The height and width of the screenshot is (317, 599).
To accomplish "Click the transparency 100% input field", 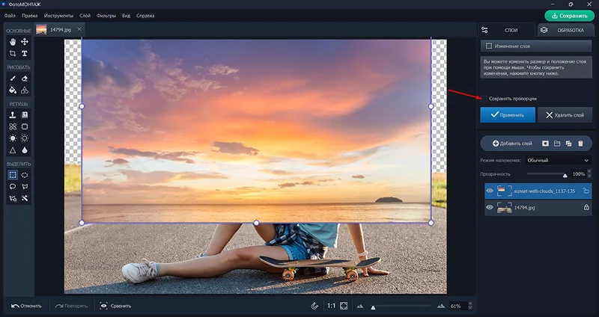I will click(x=578, y=174).
